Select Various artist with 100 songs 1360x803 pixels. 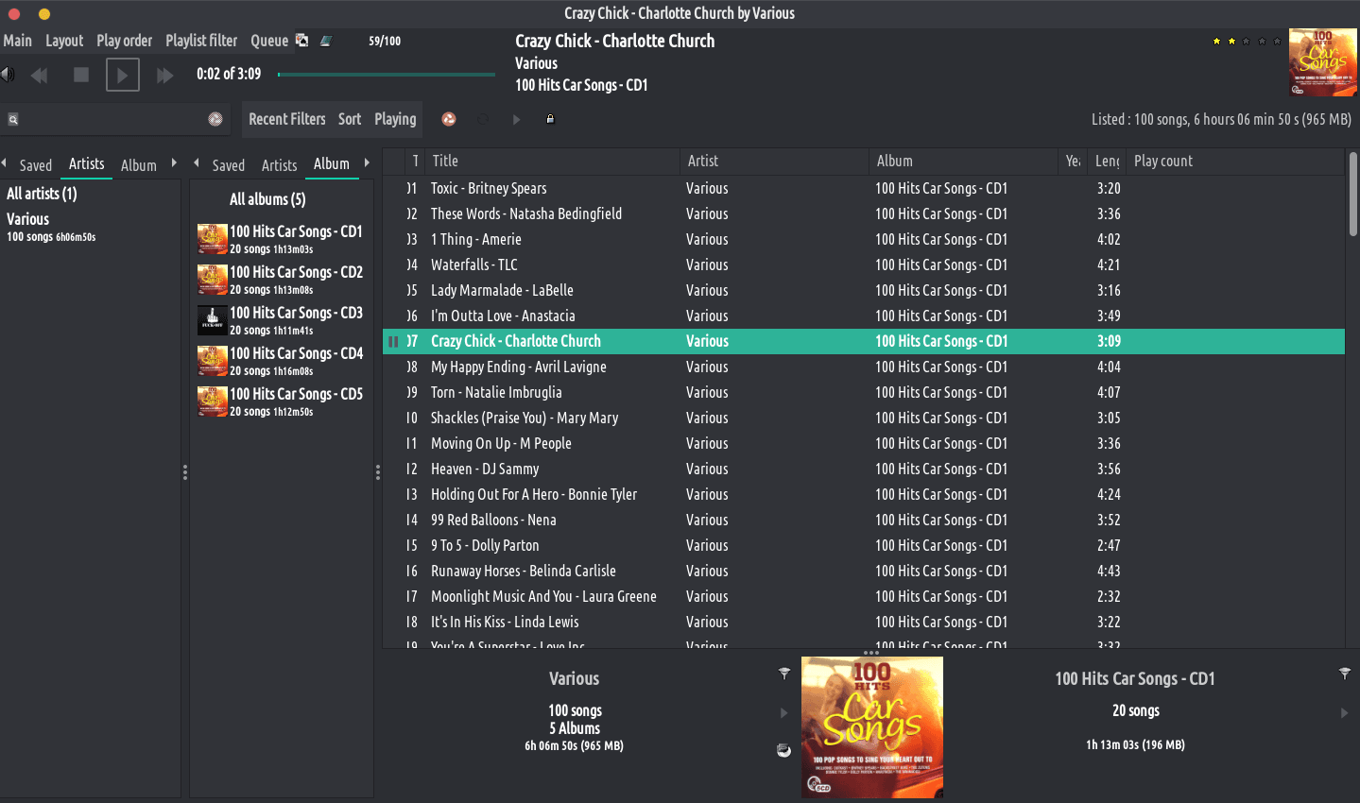pos(90,227)
